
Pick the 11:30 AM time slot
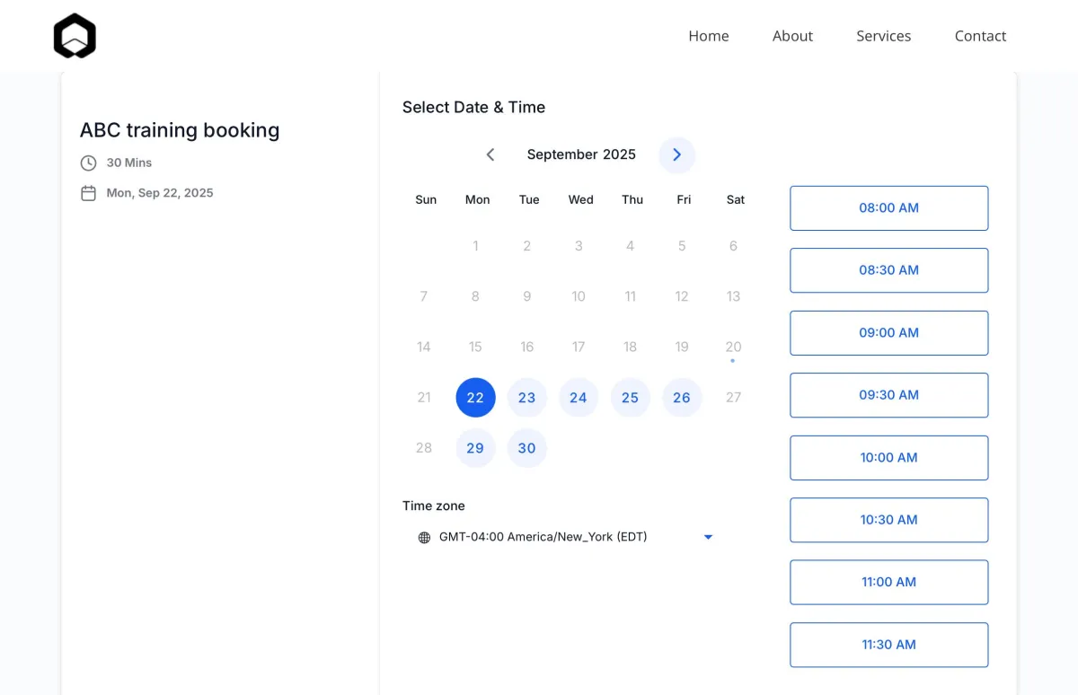click(888, 645)
